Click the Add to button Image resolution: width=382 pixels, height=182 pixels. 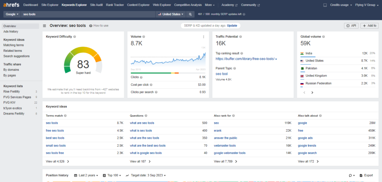pos(369,26)
